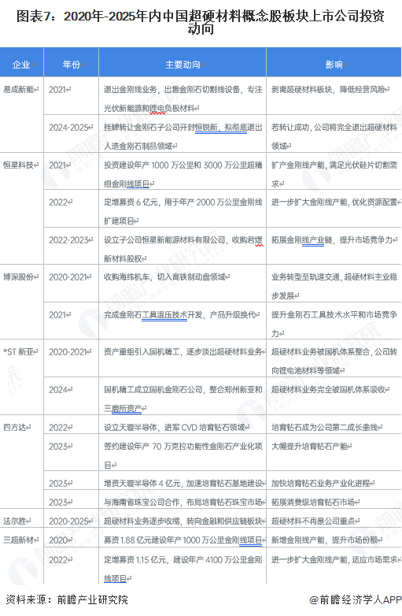Click impact text 新增金刚线产能
The height and width of the screenshot is (616, 402).
coord(298,540)
